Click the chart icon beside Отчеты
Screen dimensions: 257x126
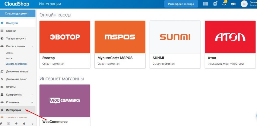coord(2,87)
